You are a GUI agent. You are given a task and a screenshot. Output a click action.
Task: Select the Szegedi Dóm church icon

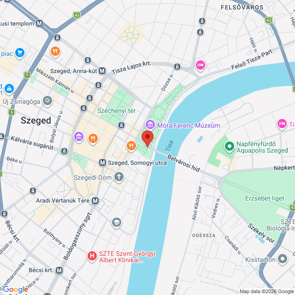[x=119, y=177]
